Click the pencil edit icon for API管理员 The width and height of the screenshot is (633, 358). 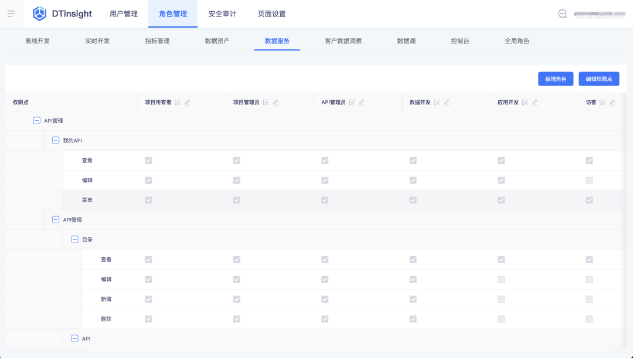tap(362, 102)
